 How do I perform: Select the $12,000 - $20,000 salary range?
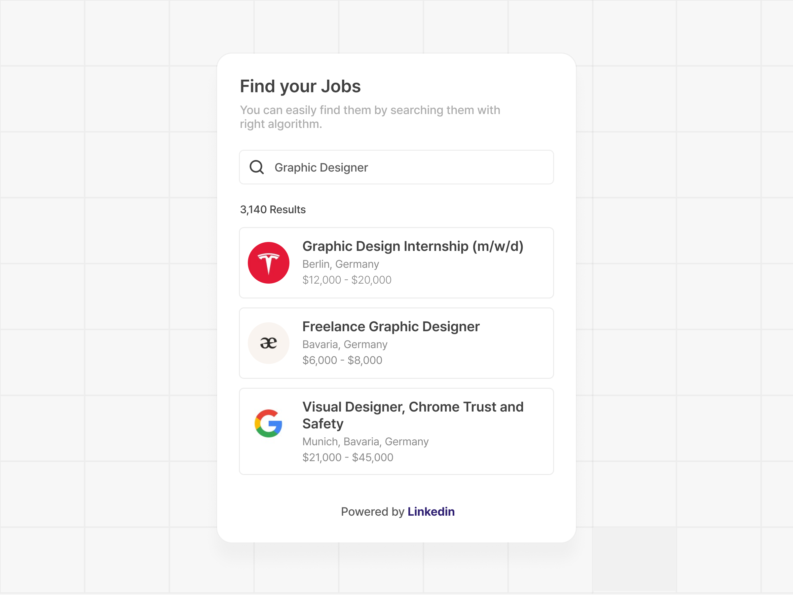click(x=347, y=280)
